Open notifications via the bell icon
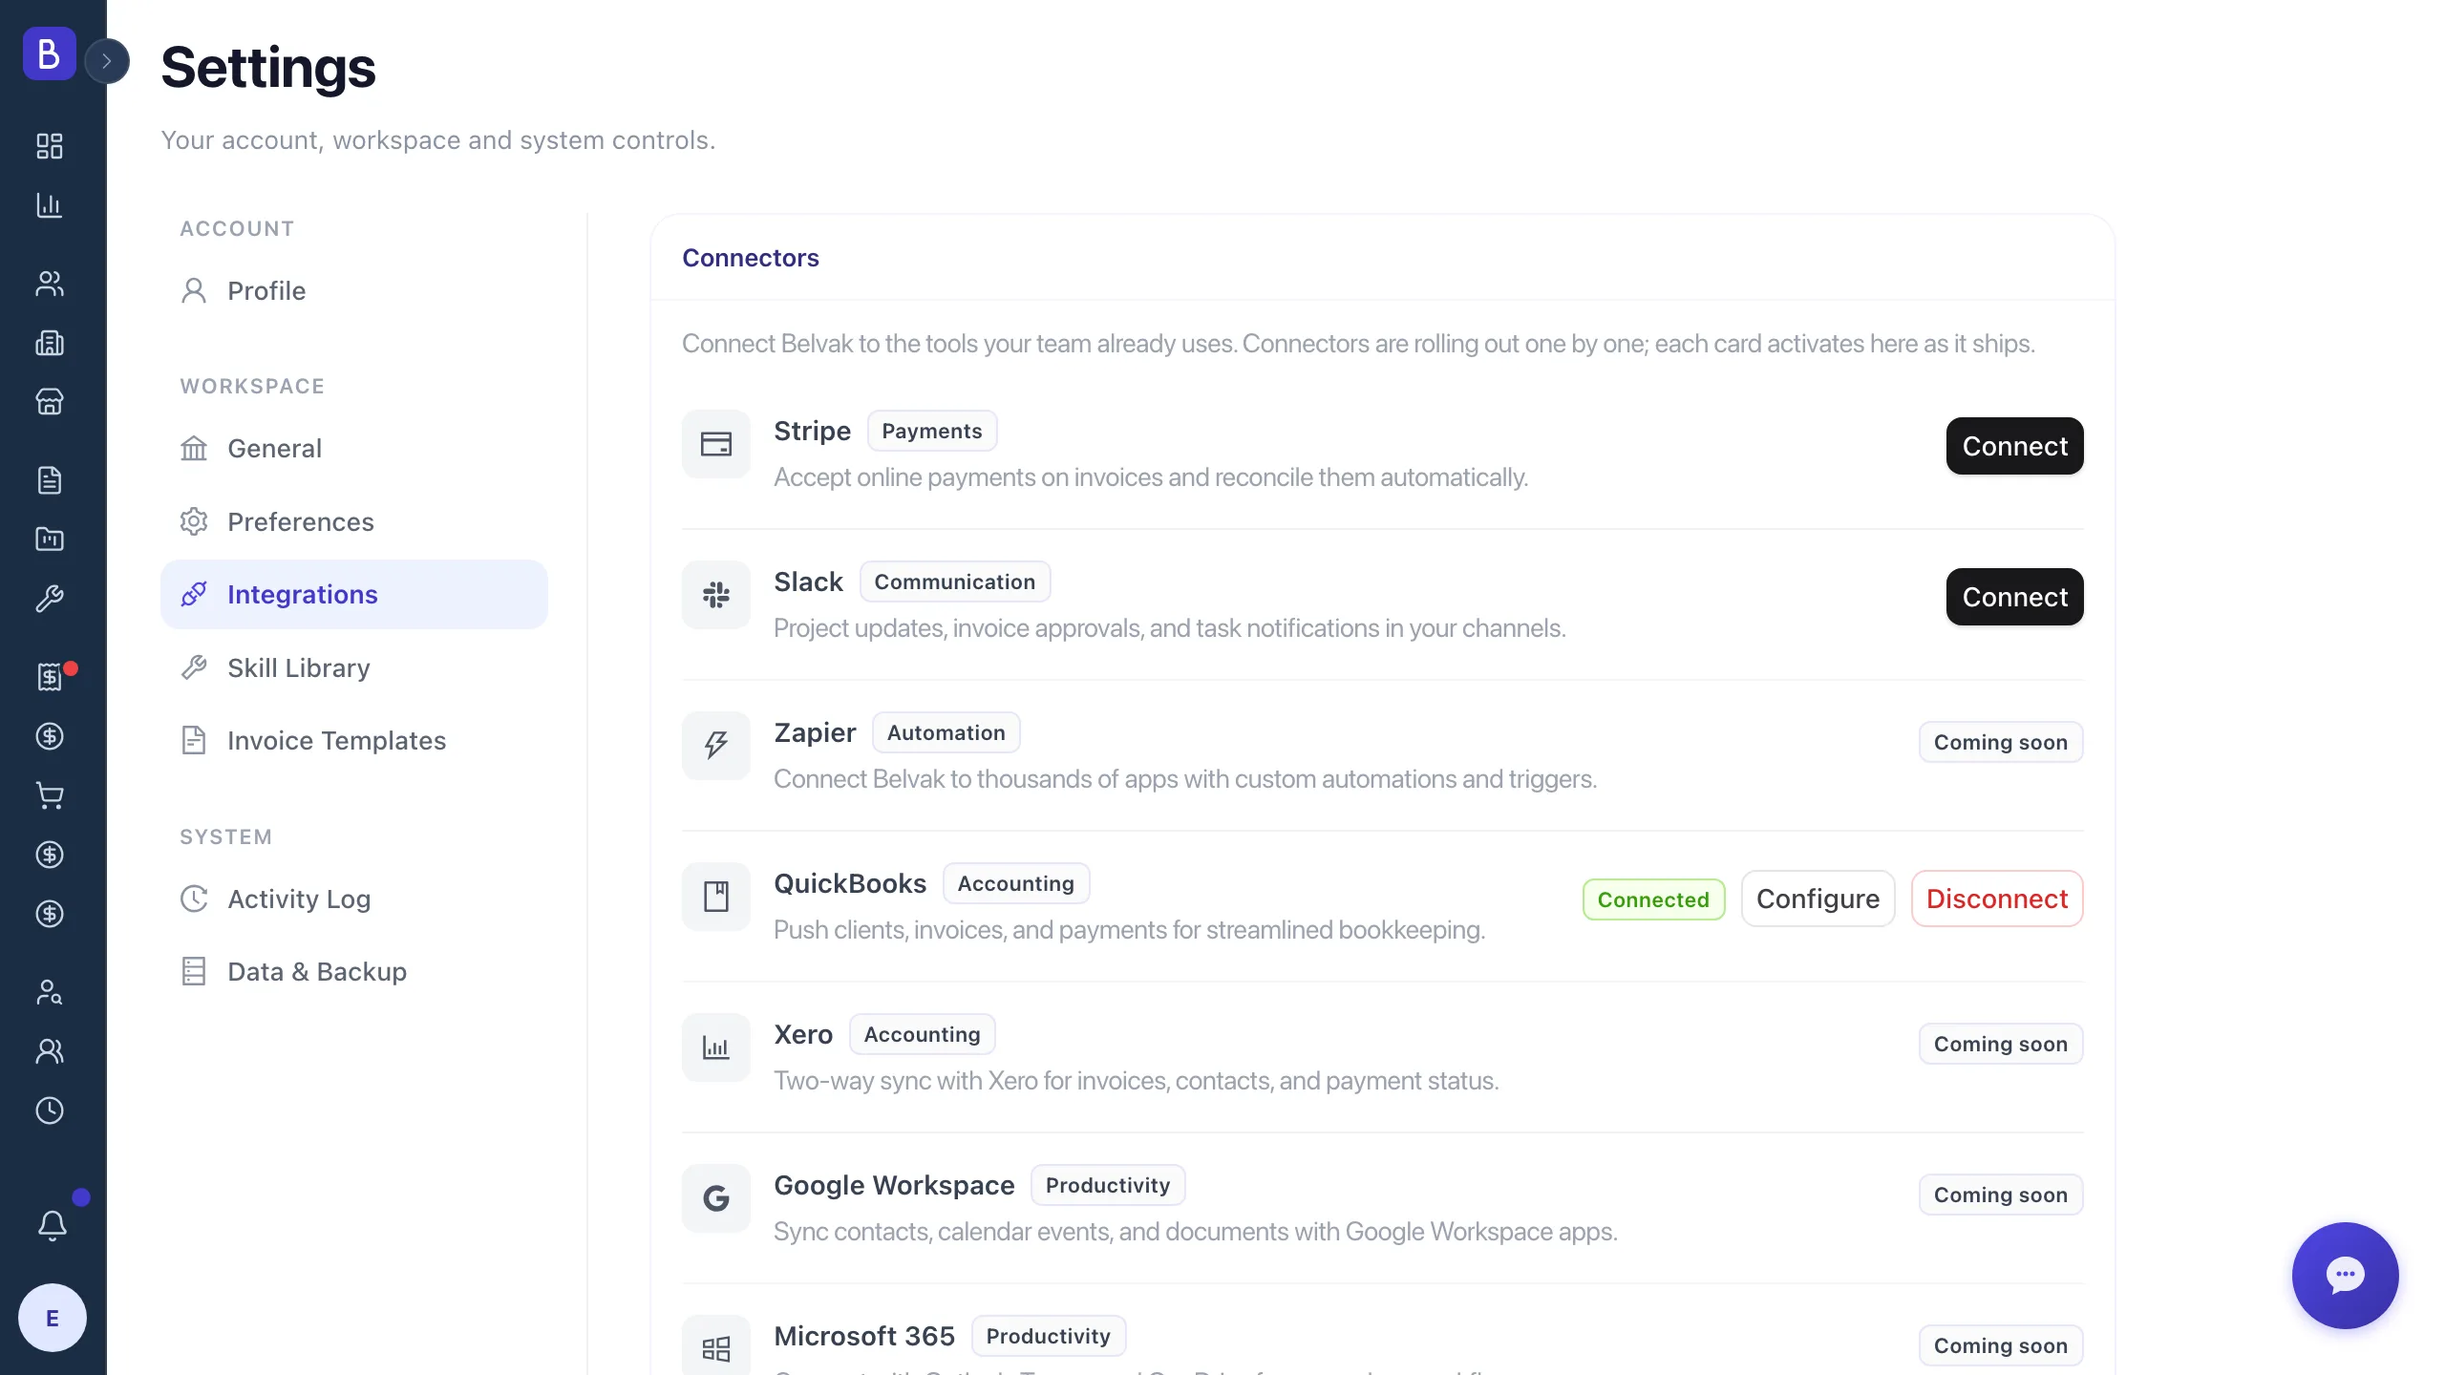Screen dimensions: 2445x1375 point(53,1225)
